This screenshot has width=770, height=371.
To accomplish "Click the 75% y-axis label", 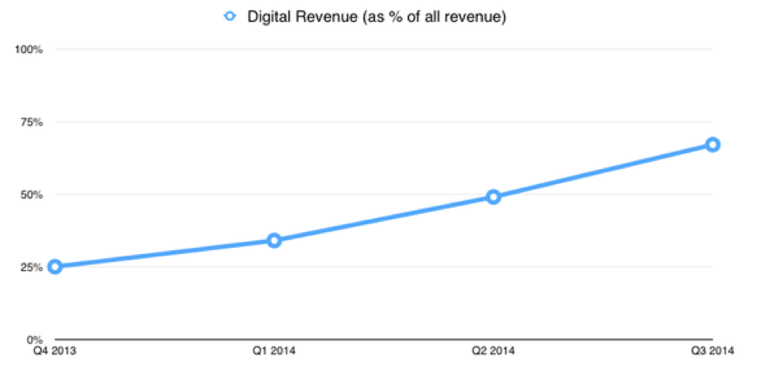I will pos(32,122).
